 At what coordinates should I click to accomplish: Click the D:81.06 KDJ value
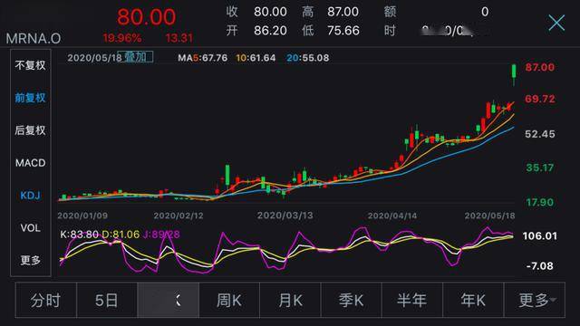coord(121,235)
